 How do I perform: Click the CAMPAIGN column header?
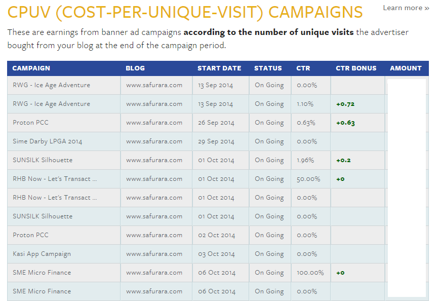(31, 68)
